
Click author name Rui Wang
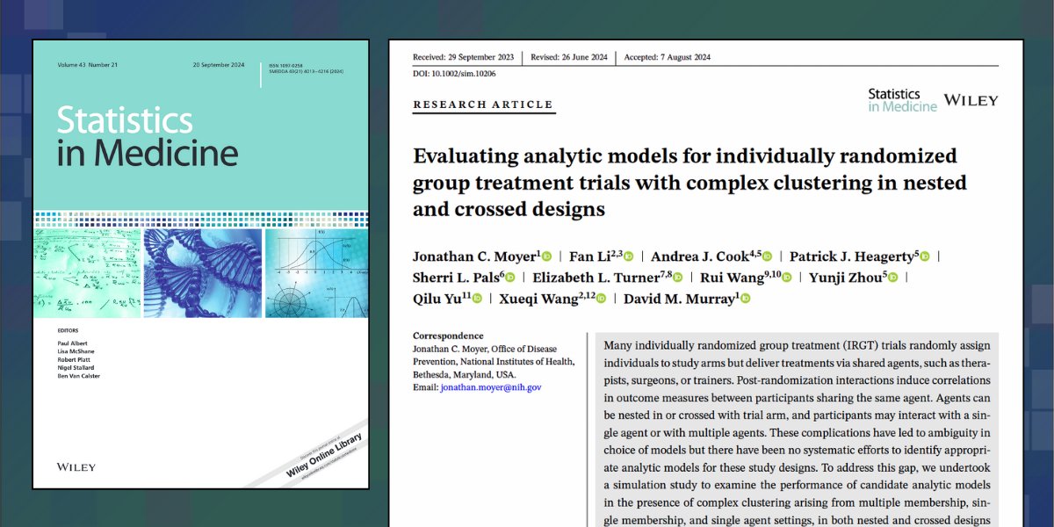coord(733,278)
